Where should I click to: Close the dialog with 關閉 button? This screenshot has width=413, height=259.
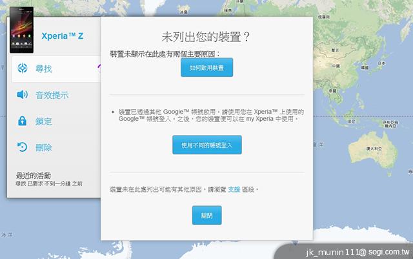coord(206,215)
